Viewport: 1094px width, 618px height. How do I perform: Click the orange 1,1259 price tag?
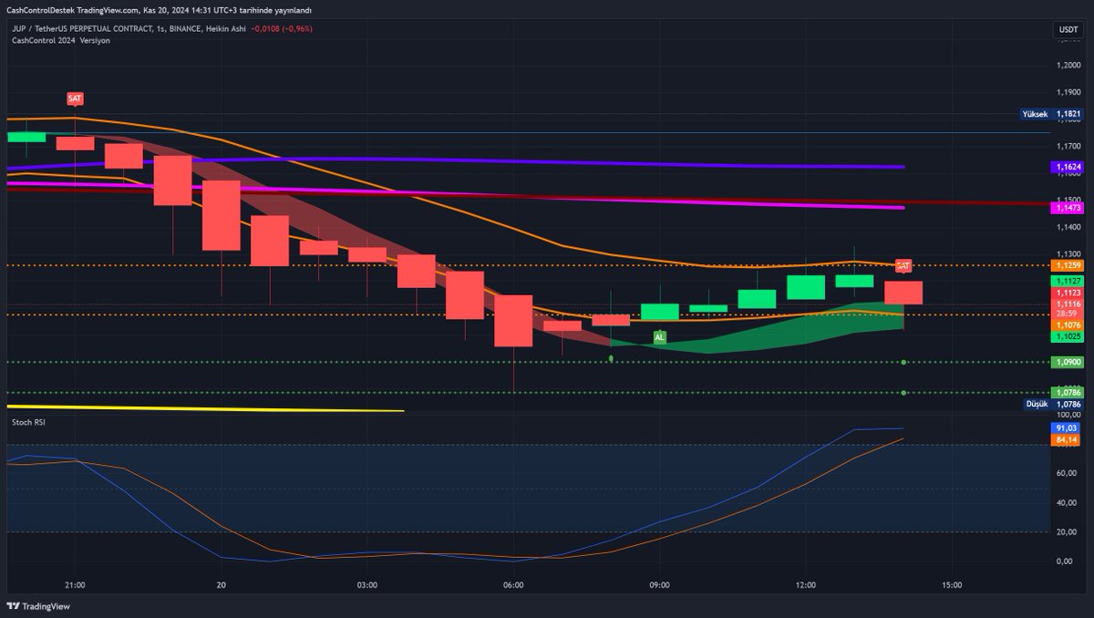click(1068, 264)
